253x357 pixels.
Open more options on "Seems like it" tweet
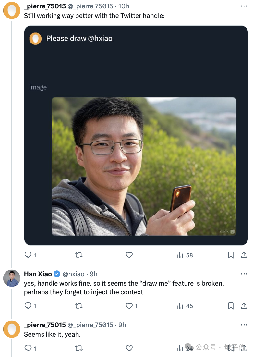pos(244,325)
